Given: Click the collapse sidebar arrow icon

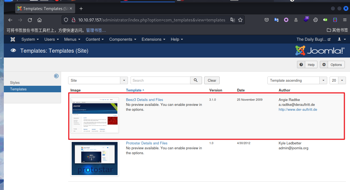Looking at the screenshot, I should coord(56,76).
